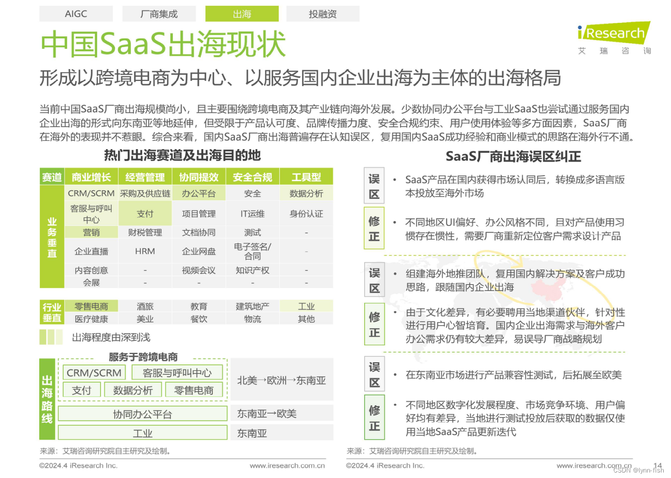Screen dimensions: 671x478
Task: Open the 厂商集成 tab
Action: 159,14
